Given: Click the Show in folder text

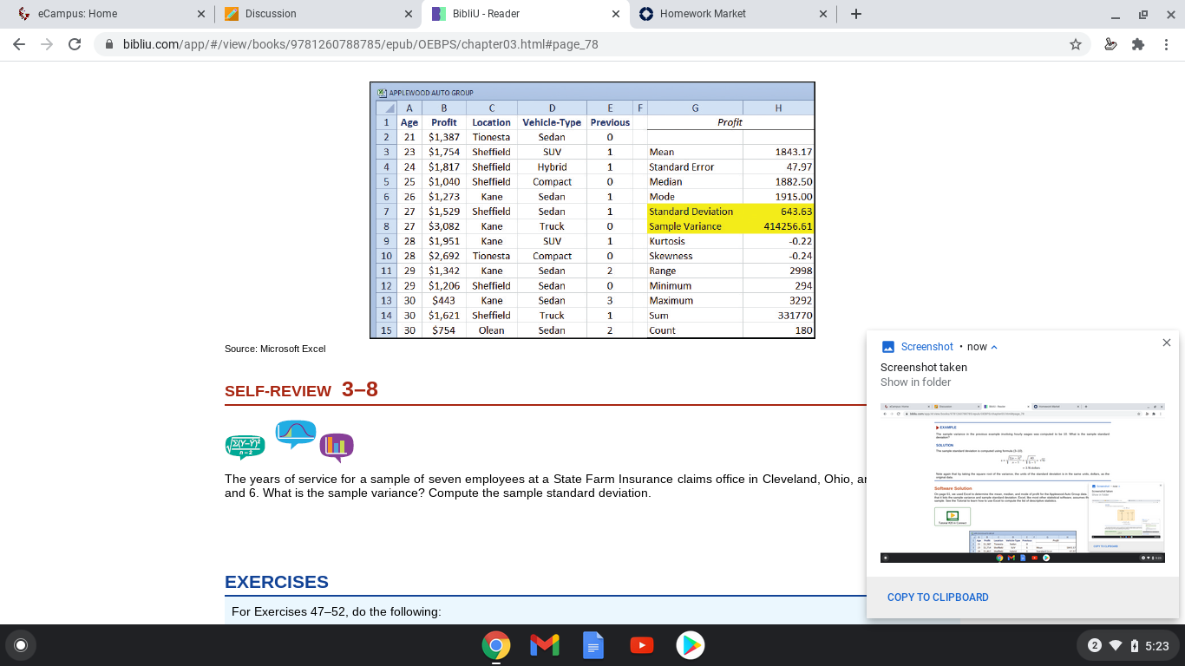Looking at the screenshot, I should point(915,382).
